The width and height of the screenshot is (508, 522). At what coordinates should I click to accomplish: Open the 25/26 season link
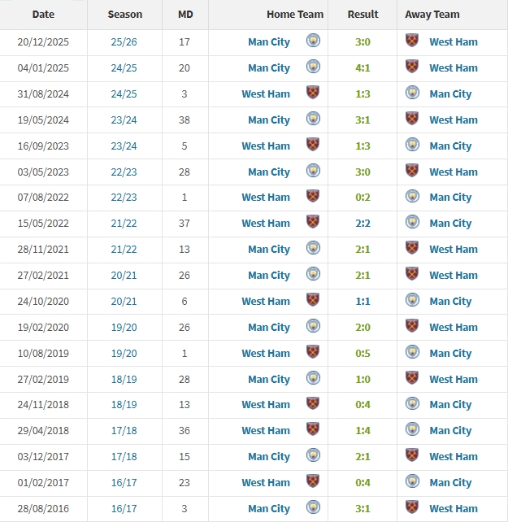pos(124,41)
